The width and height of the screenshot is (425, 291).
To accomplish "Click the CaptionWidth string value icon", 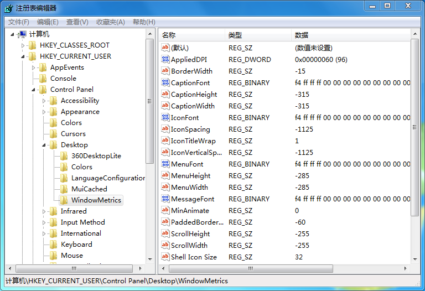I will [x=165, y=106].
